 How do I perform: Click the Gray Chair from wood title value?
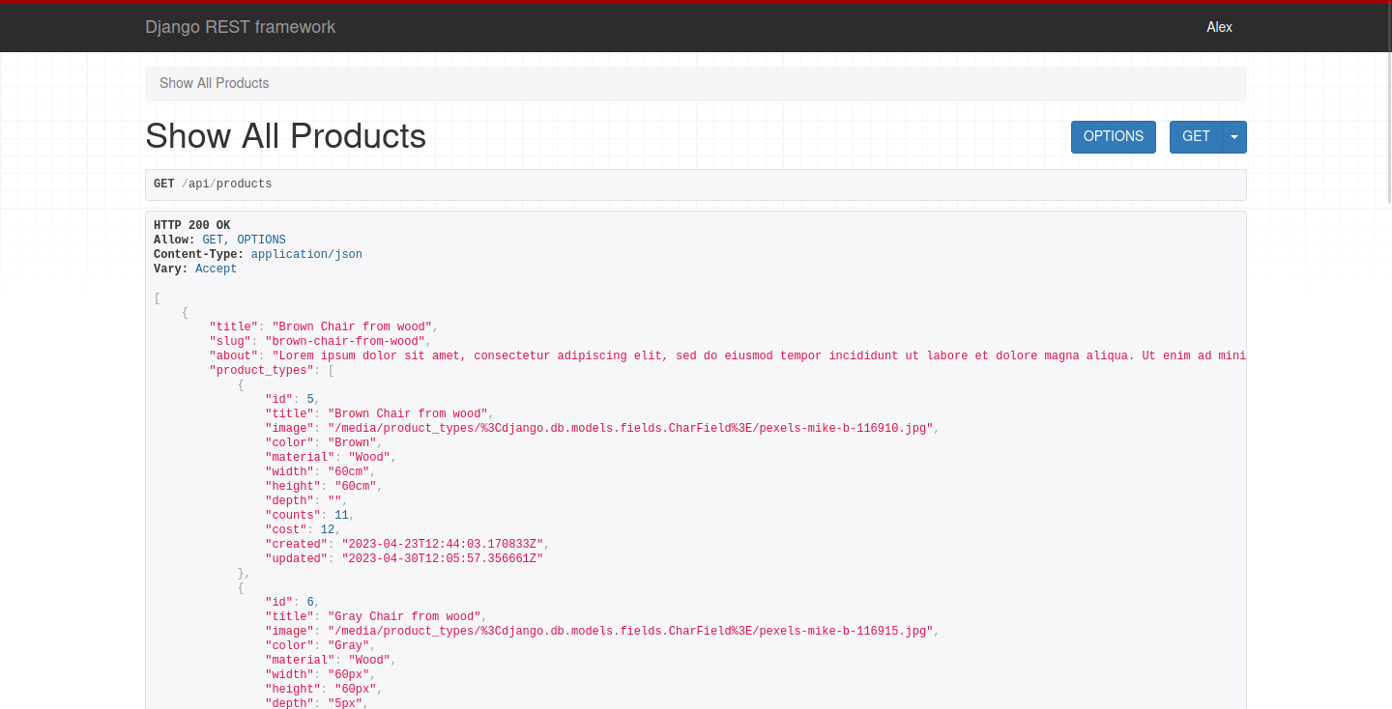[404, 616]
